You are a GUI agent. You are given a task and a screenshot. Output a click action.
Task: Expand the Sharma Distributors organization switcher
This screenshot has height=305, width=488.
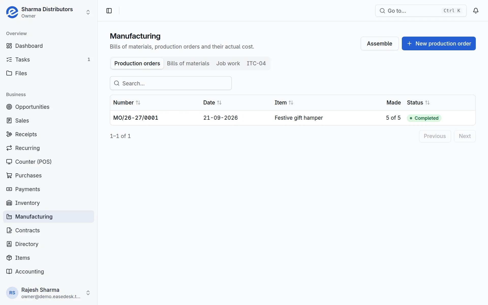click(x=88, y=12)
